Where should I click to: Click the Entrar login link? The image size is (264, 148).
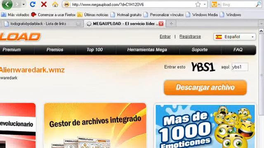165,37
